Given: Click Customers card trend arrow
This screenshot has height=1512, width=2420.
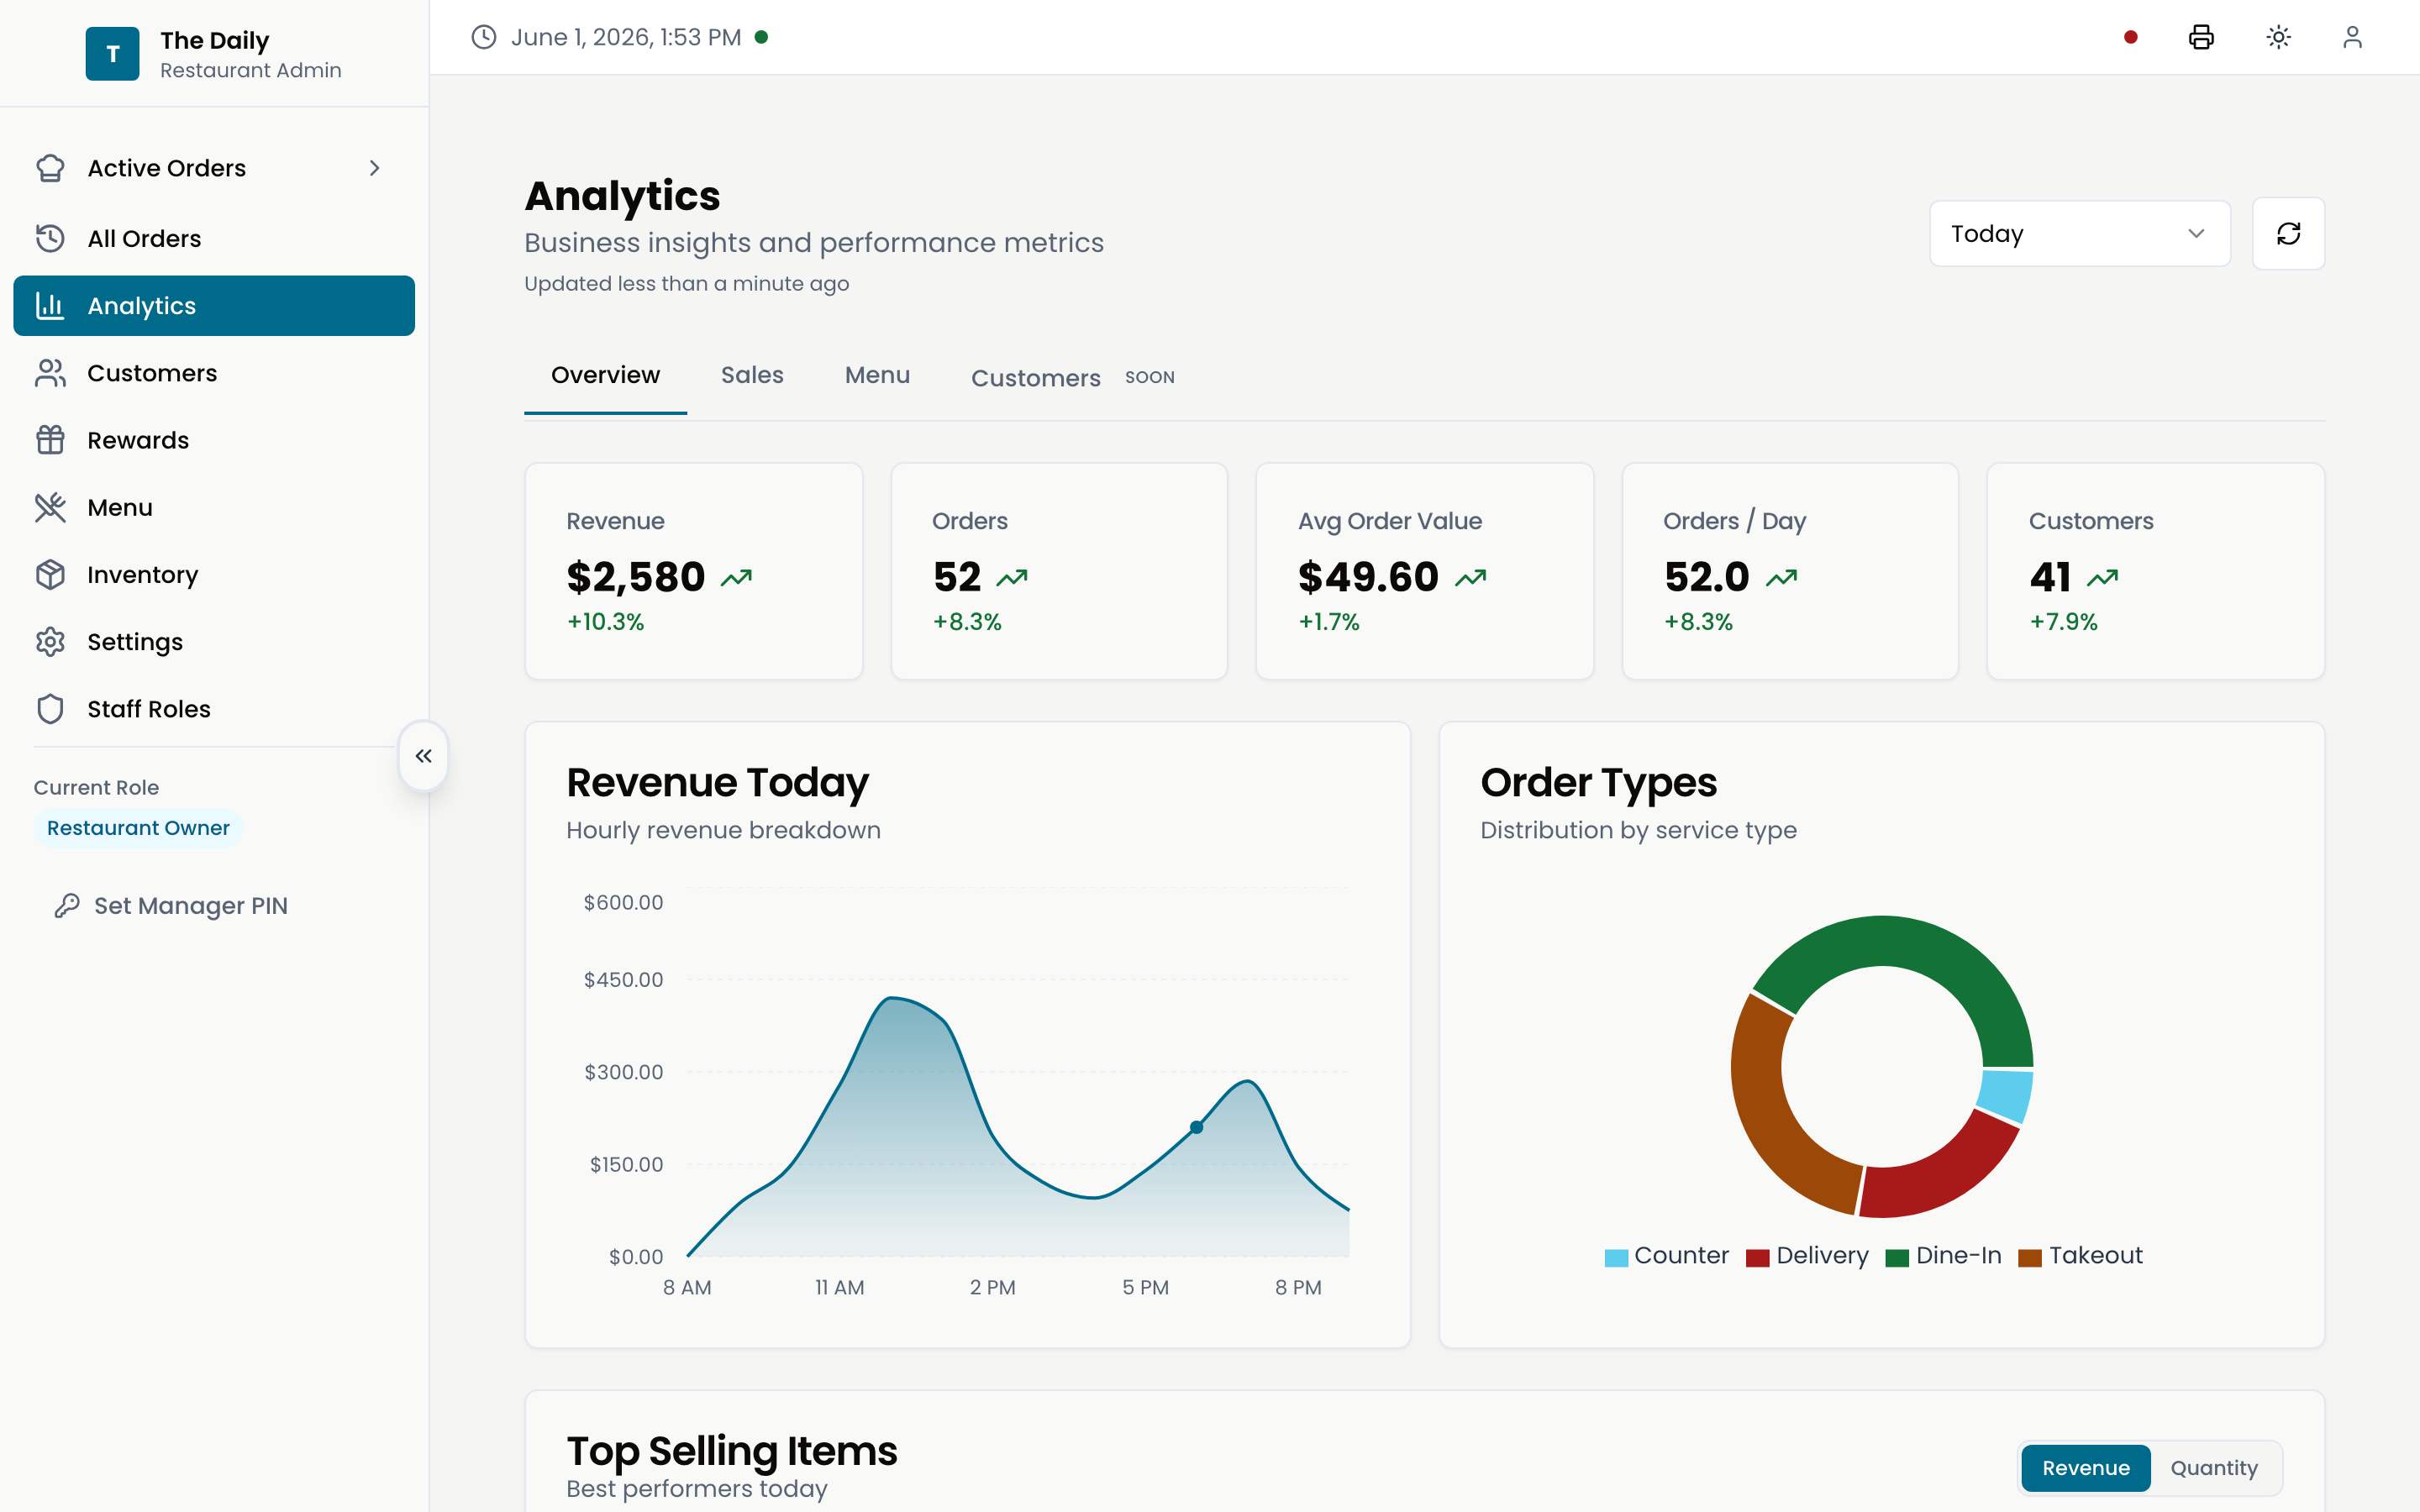Looking at the screenshot, I should (x=2103, y=578).
